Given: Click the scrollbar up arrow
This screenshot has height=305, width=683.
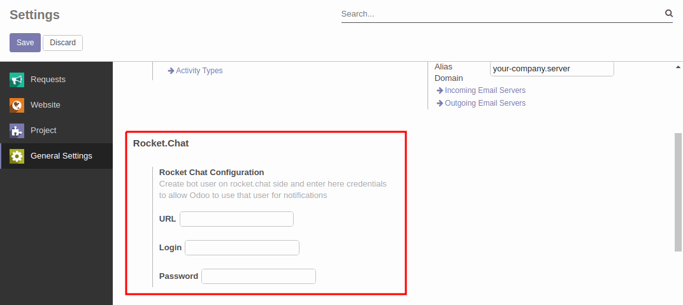Looking at the screenshot, I should (678, 67).
